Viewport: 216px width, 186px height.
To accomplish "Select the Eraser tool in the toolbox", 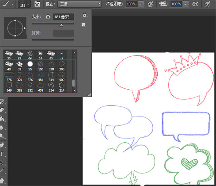I will tap(2, 110).
